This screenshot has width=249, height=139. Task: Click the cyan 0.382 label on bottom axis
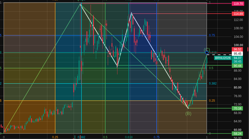click(x=81, y=137)
